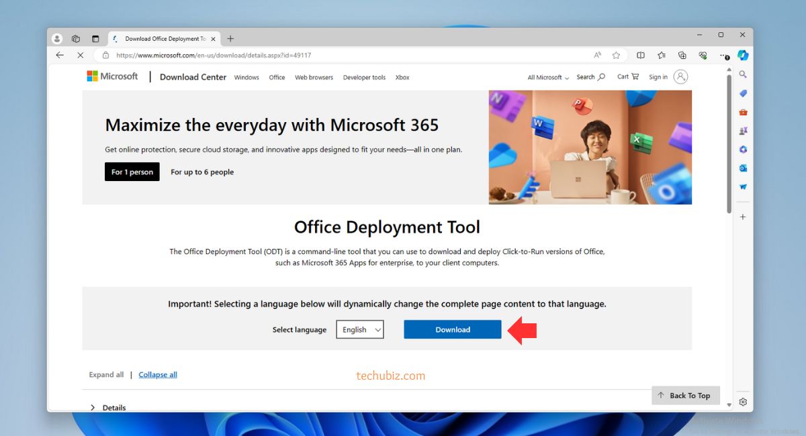The image size is (806, 436).
Task: Open the Favorites list icon
Action: pyautogui.click(x=662, y=55)
